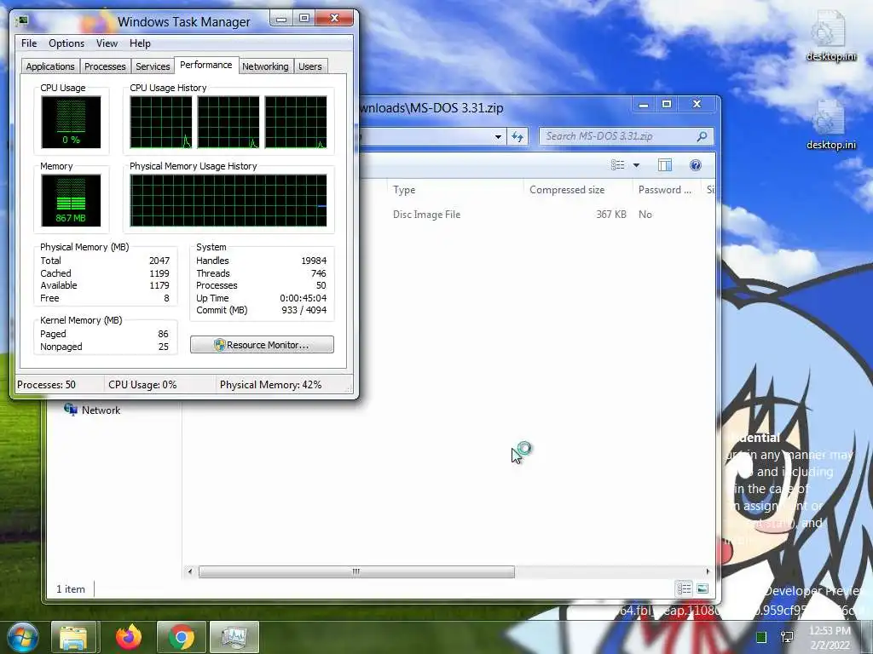Open the Help menu in Task Manager

(140, 43)
